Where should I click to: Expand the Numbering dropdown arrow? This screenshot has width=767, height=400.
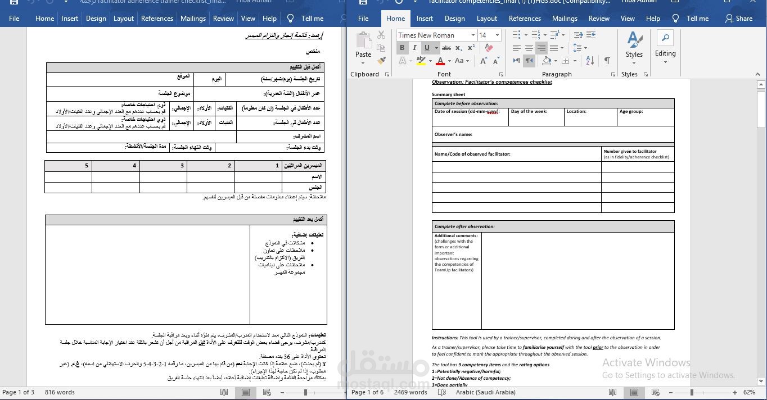[x=544, y=35]
